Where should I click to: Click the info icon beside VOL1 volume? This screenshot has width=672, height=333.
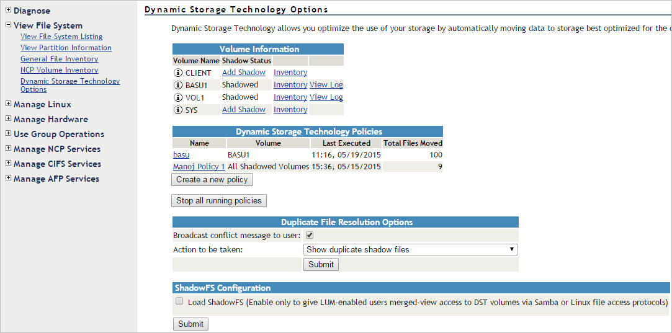179,97
